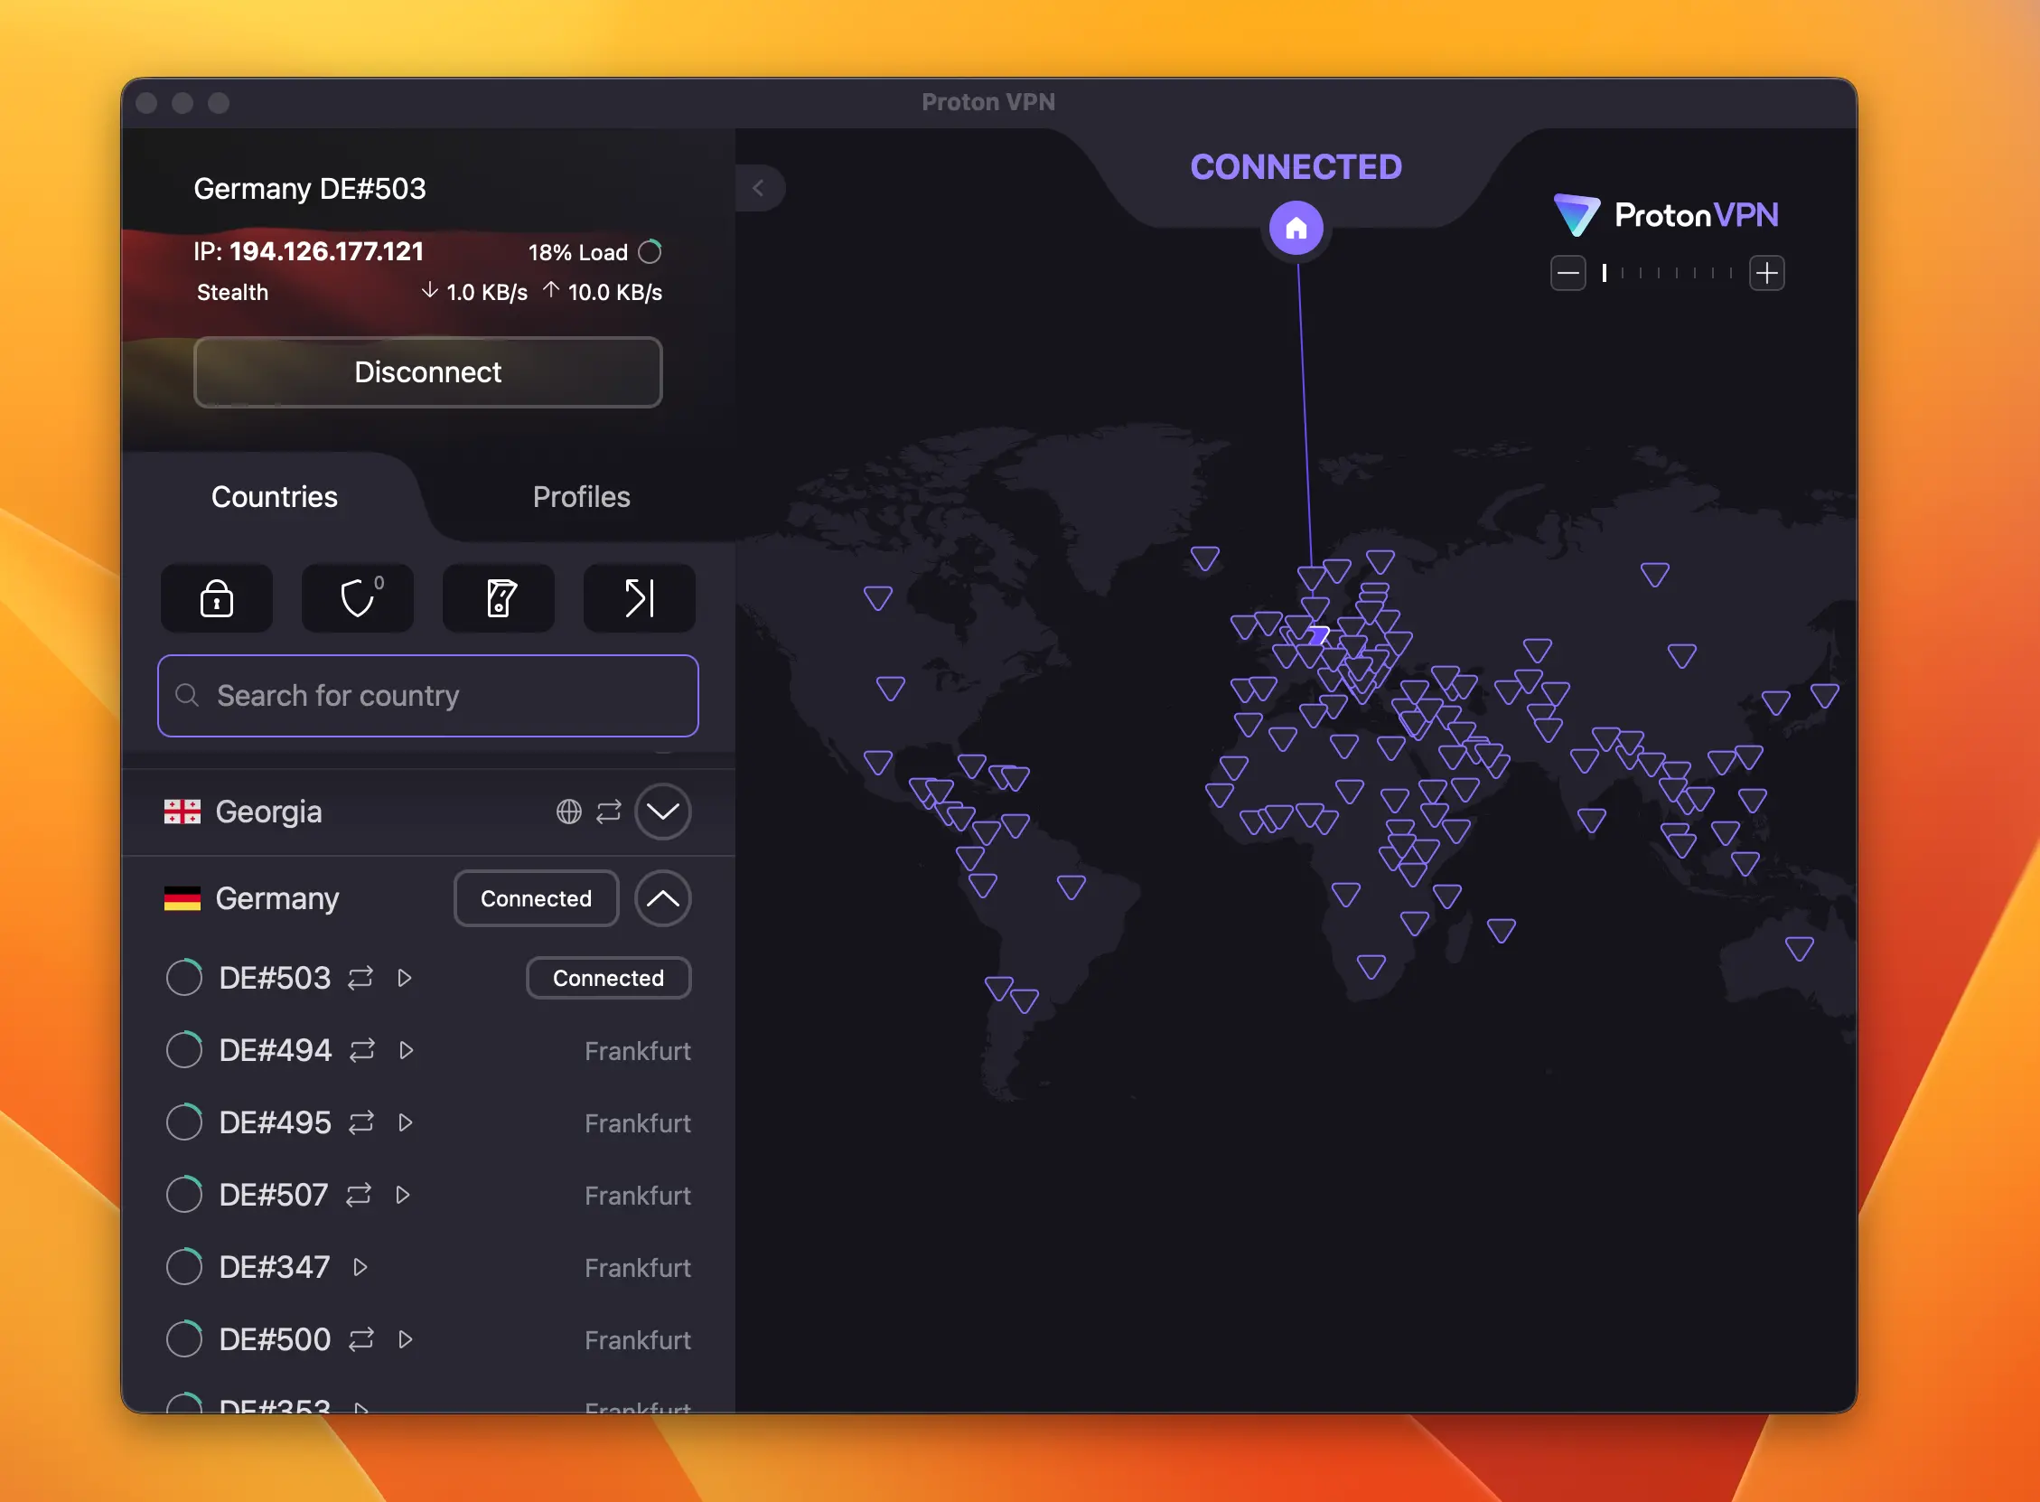Click the home pin under CONNECTED on the map
Screen dimensions: 2040x1502
point(1296,230)
